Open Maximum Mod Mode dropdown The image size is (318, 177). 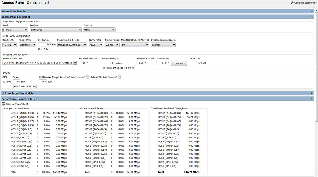72,45
